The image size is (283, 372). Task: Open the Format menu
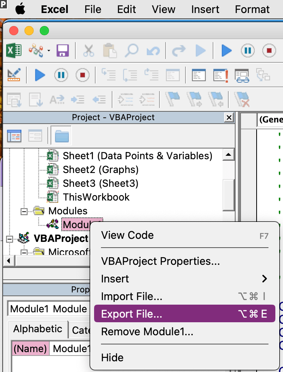point(252,10)
